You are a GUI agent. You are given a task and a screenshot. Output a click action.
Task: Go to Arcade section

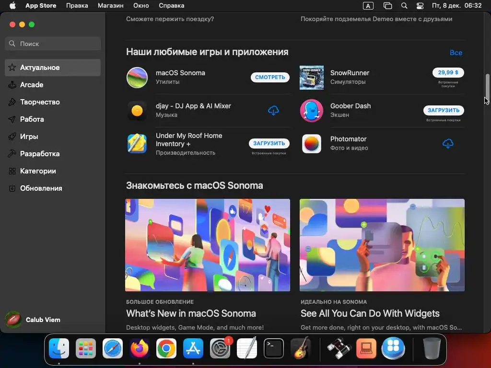53,85
